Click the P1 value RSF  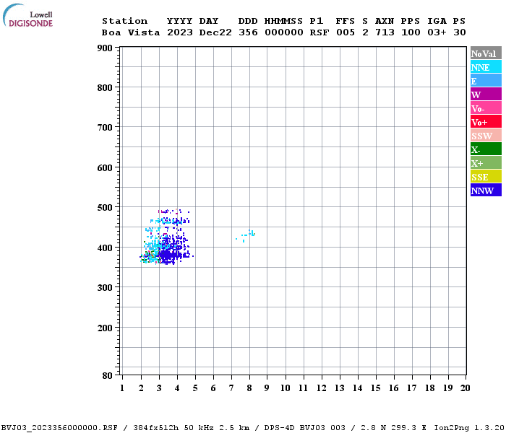[320, 32]
